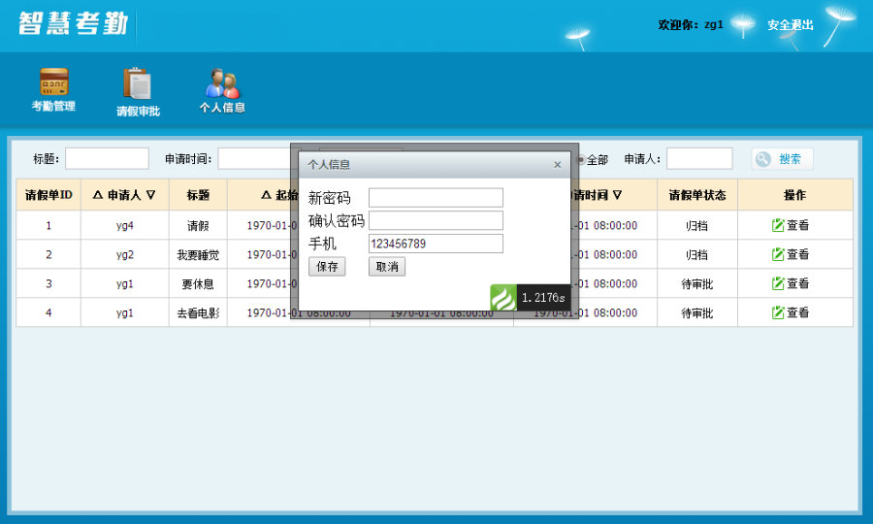Viewport: 873px width, 524px height.
Task: Click title cell 去看电影
Action: tap(198, 313)
